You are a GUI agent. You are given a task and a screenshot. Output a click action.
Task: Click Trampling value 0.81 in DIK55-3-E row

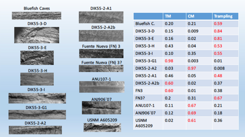tap(218, 39)
